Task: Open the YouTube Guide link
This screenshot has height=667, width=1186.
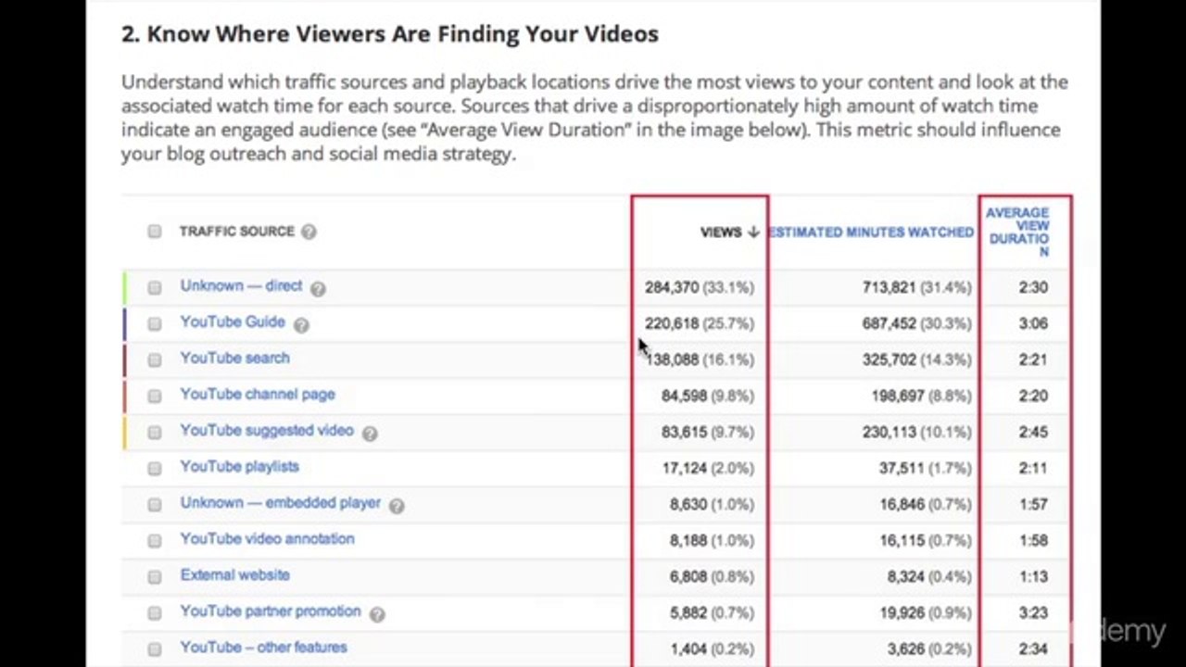Action: pyautogui.click(x=233, y=322)
